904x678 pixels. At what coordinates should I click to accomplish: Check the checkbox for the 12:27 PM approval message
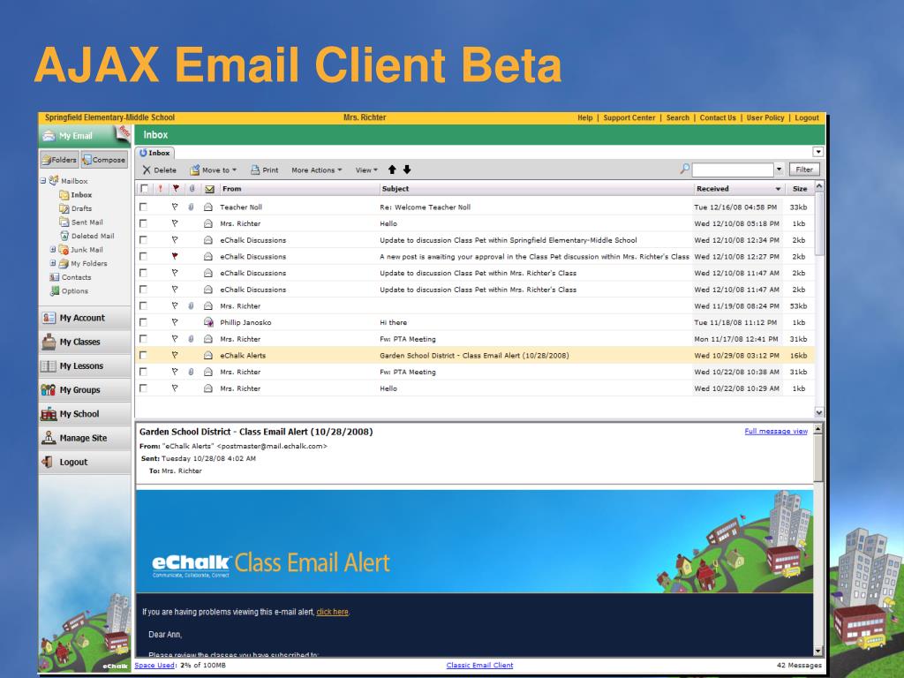tap(143, 256)
